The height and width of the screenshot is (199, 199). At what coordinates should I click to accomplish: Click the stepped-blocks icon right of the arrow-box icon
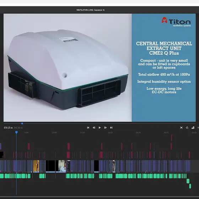click(x=193, y=128)
